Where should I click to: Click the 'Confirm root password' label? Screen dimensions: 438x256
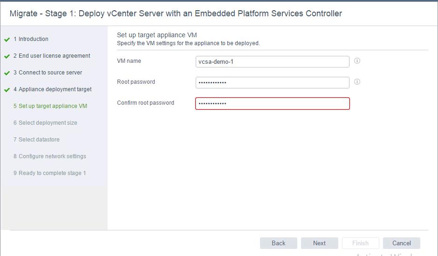[x=145, y=103]
